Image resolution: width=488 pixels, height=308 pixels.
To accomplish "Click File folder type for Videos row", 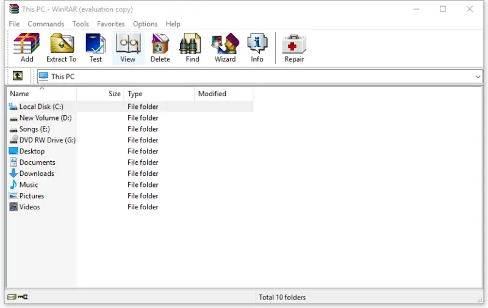I will pyautogui.click(x=143, y=207).
